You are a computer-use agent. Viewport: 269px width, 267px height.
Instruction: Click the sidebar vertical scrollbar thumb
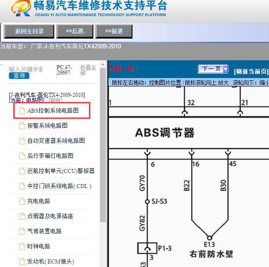tap(103, 145)
